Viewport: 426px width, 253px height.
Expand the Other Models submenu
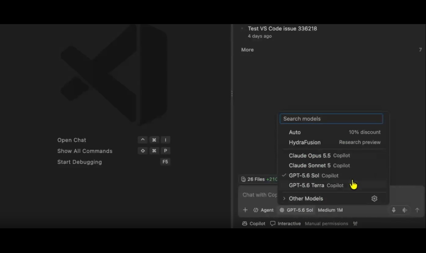point(333,198)
